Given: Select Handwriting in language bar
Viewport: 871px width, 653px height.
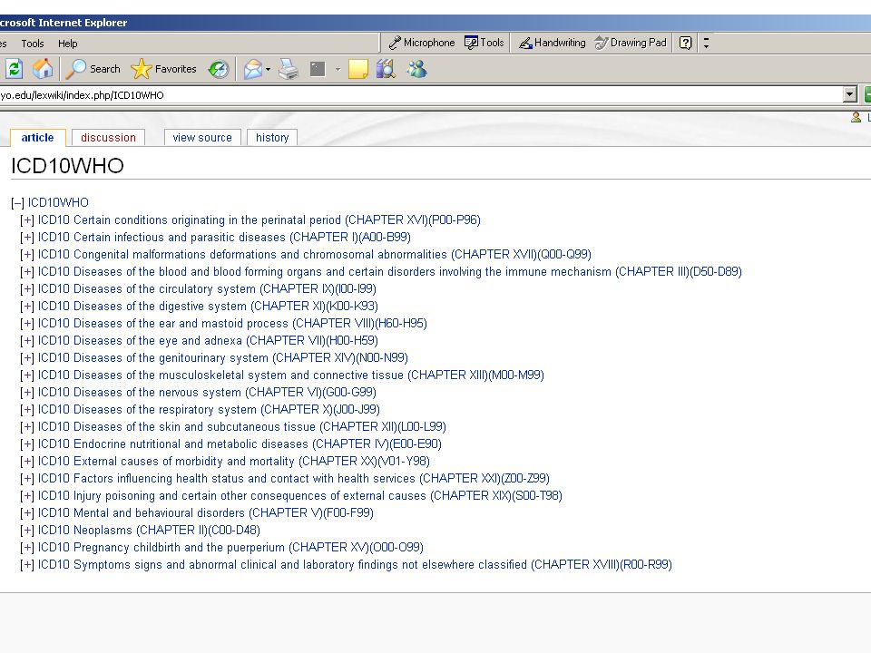Looking at the screenshot, I should [x=553, y=43].
